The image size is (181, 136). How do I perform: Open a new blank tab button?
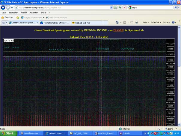click(x=105, y=23)
